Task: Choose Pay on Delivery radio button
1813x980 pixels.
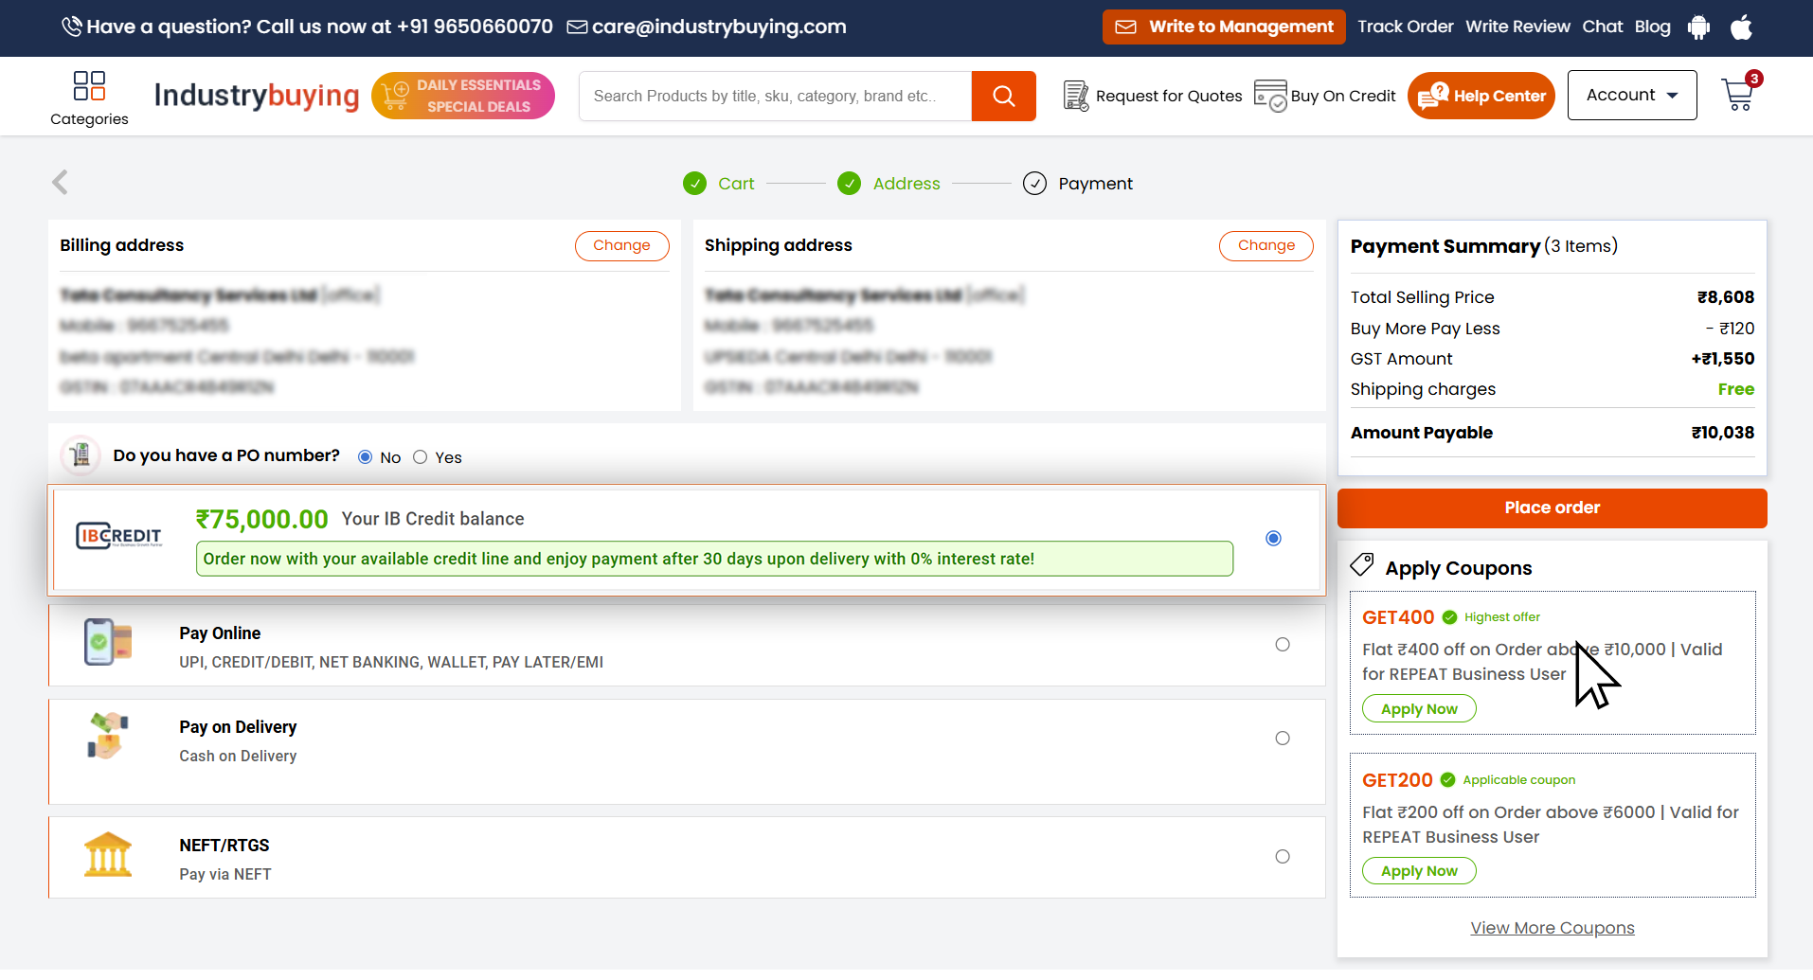Action: (x=1282, y=739)
